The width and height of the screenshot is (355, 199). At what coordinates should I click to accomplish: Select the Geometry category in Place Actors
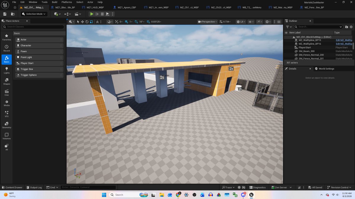[7, 125]
